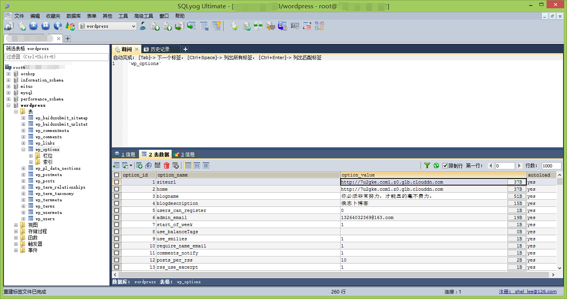Collapse the wp_options table node
Image resolution: width=567 pixels, height=299 pixels.
tap(23, 149)
